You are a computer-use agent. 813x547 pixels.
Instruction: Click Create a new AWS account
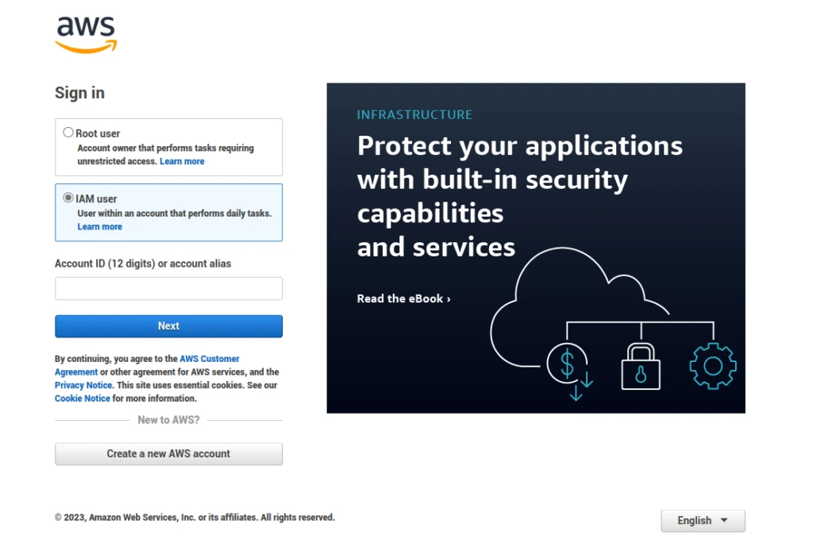click(168, 453)
